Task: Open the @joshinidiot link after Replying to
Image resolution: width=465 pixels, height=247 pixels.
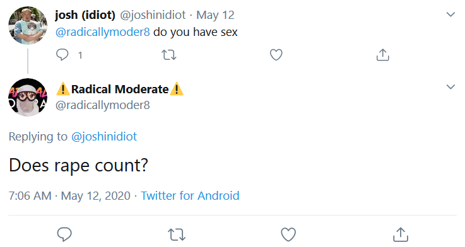Action: click(104, 137)
